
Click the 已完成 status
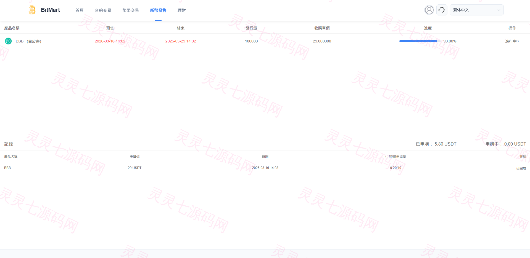click(521, 168)
